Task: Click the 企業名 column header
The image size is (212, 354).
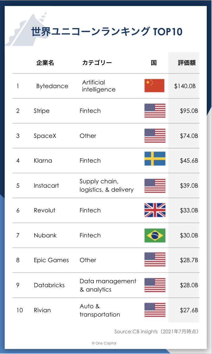Action: (x=45, y=63)
